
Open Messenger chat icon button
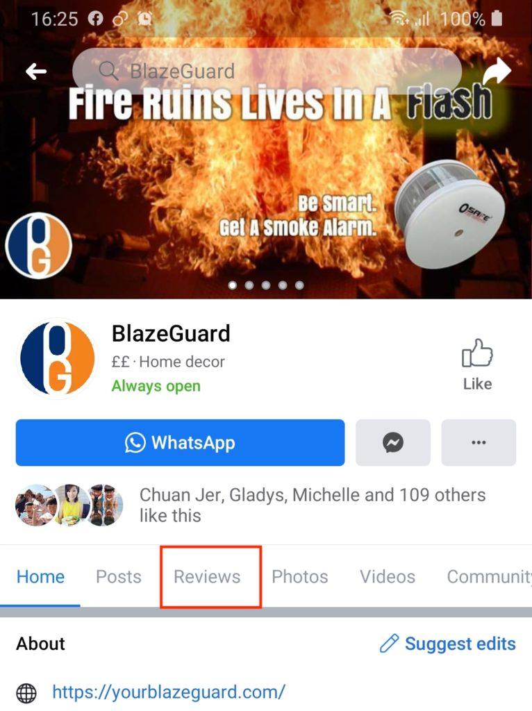tap(393, 442)
